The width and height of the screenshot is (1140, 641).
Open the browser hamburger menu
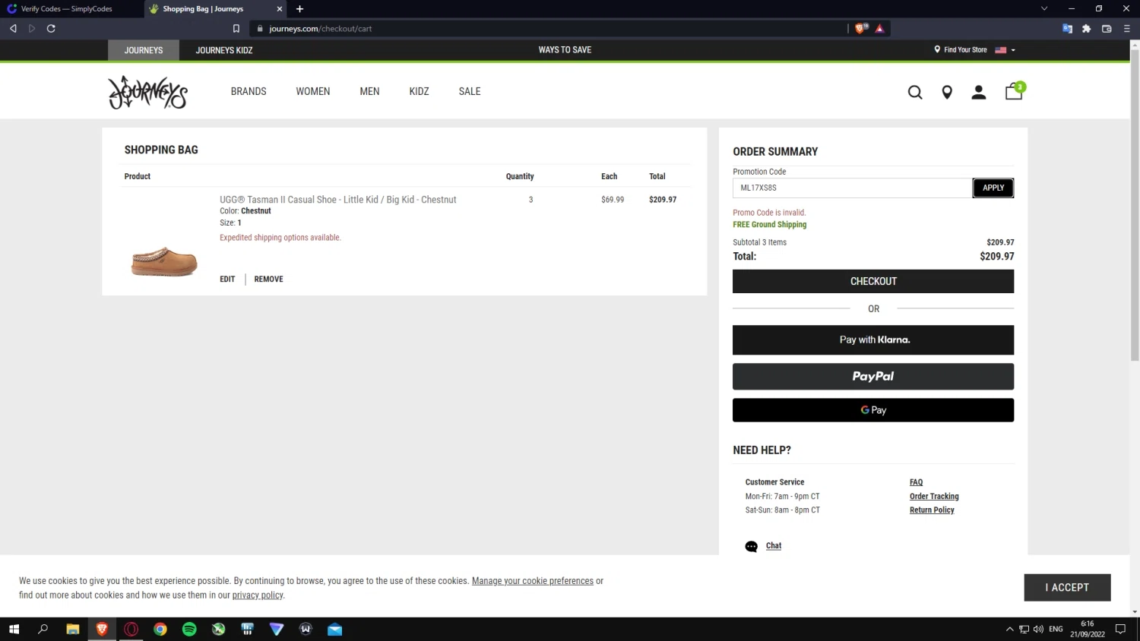tap(1127, 28)
